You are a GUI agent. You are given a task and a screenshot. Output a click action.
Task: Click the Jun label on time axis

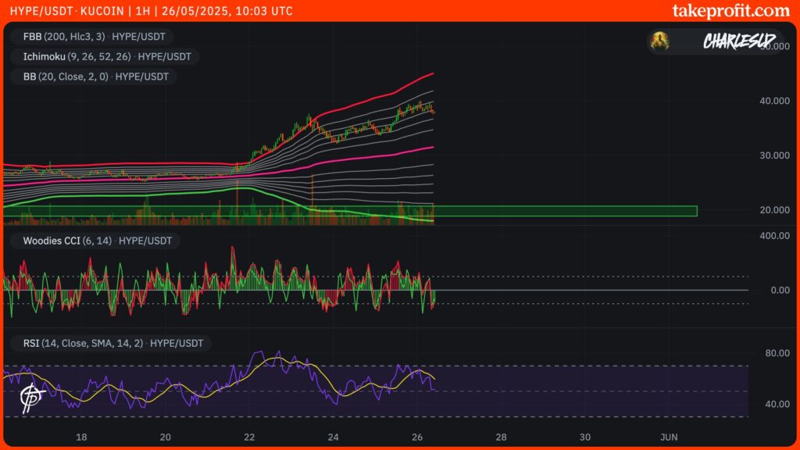pos(668,437)
